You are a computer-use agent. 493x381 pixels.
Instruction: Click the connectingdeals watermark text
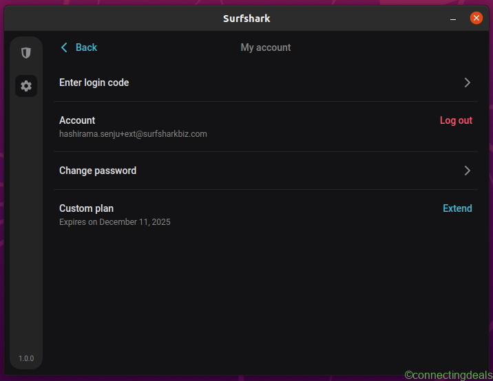[x=448, y=375]
